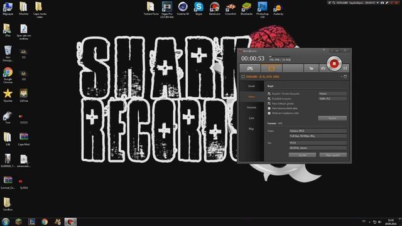The height and width of the screenshot is (226, 402).
Task: Click the Motion JPEG video codec field
Action: (318, 131)
